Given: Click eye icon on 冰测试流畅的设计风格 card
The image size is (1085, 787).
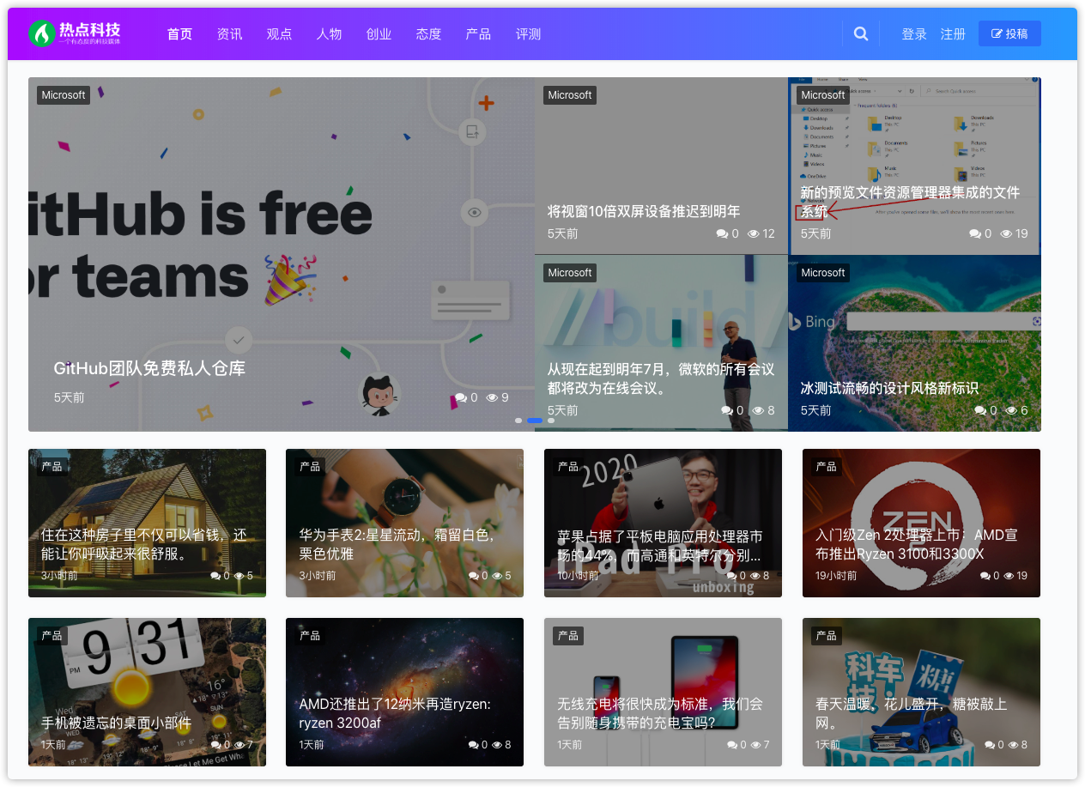Looking at the screenshot, I should [1011, 410].
